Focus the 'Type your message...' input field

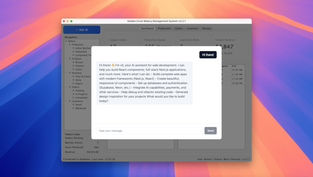click(x=149, y=131)
